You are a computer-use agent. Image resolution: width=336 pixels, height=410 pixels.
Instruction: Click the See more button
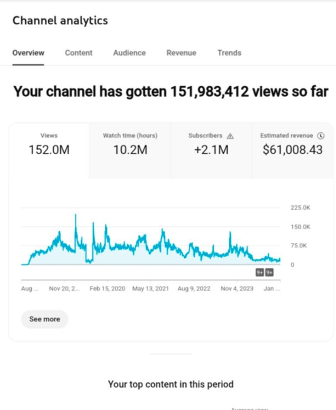coord(44,319)
